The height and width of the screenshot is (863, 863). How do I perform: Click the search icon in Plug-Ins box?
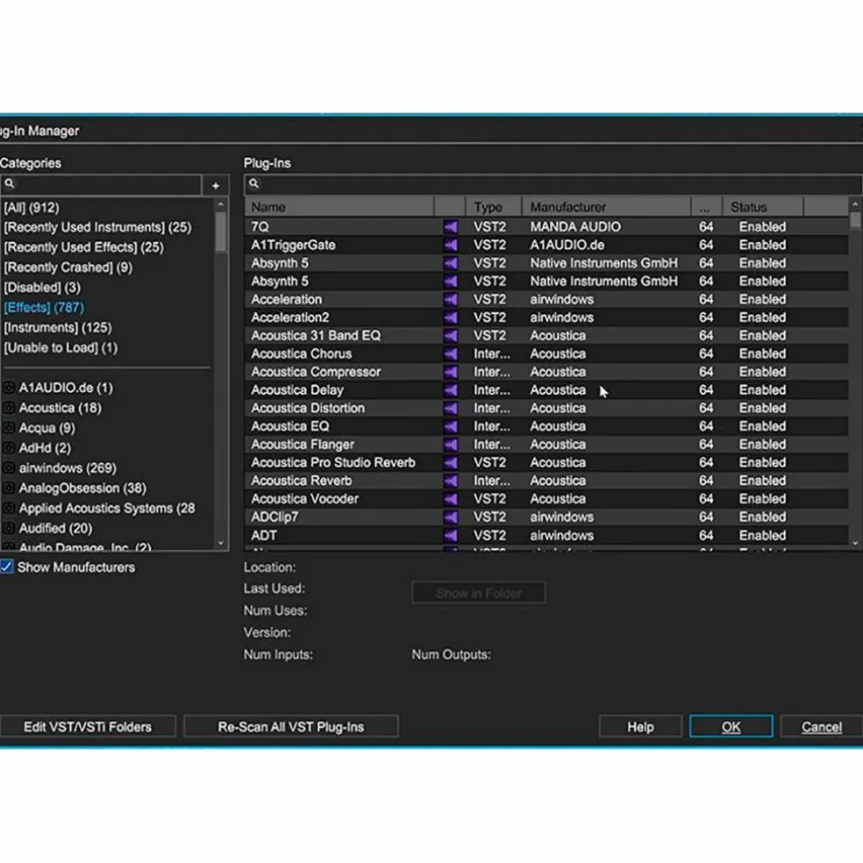253,184
